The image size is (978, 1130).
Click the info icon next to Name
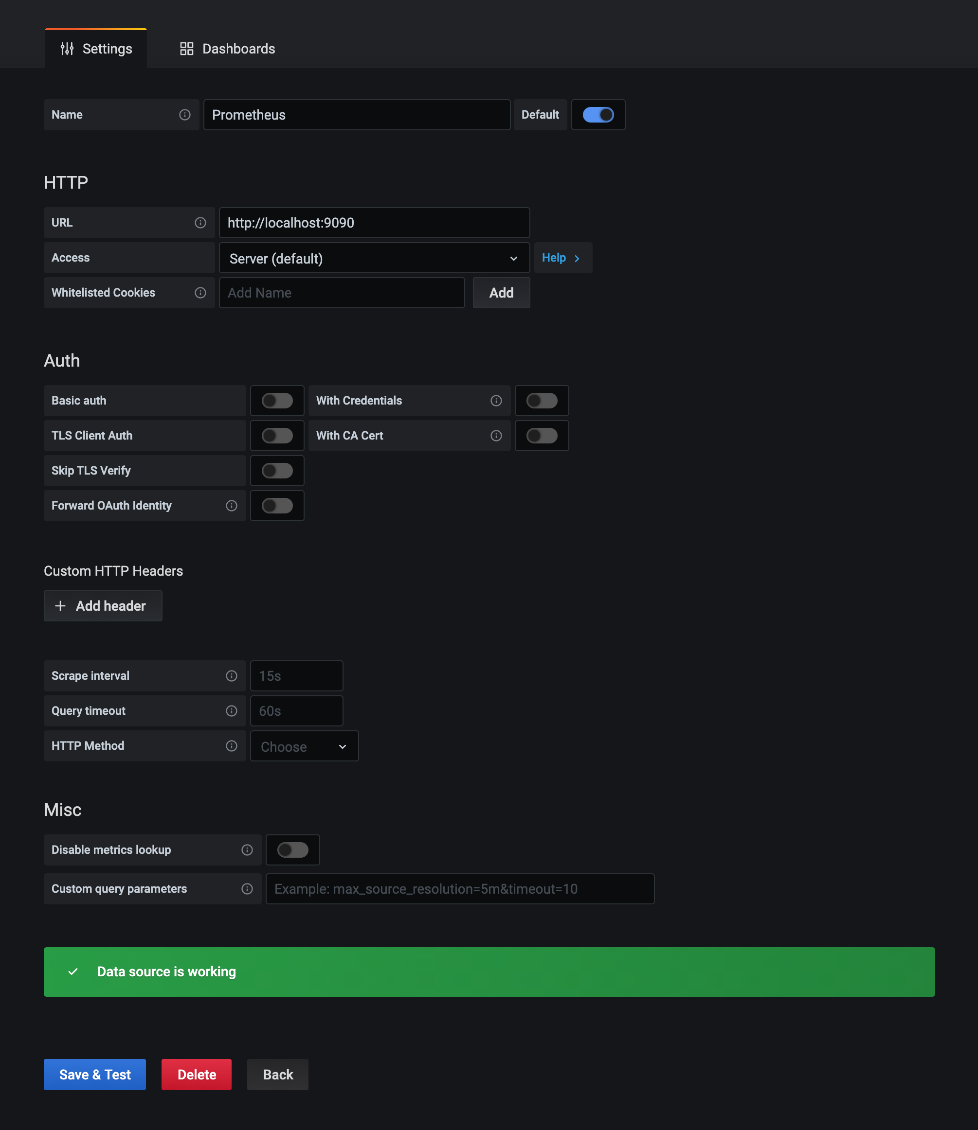(184, 115)
